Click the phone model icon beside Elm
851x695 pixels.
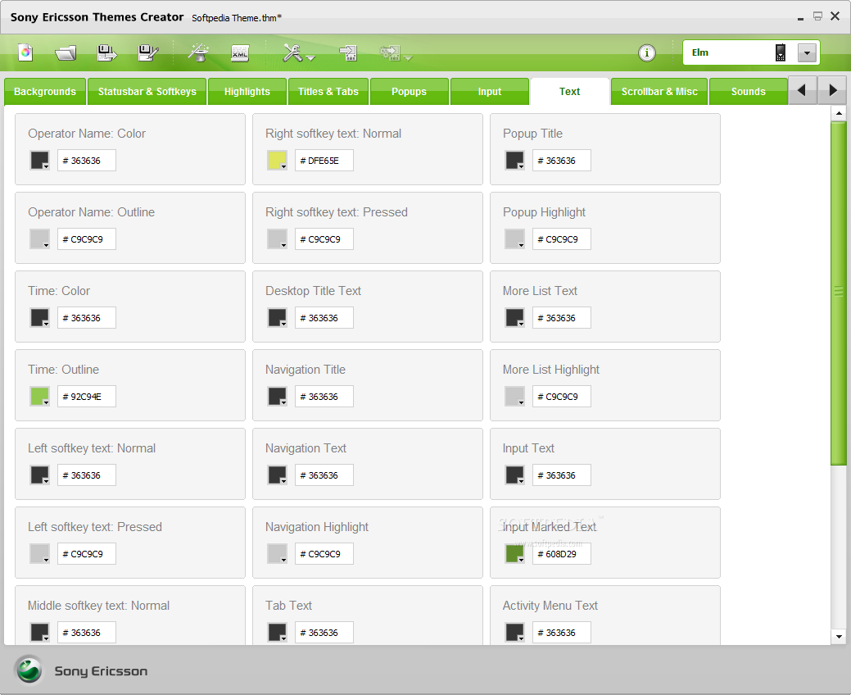tap(780, 52)
